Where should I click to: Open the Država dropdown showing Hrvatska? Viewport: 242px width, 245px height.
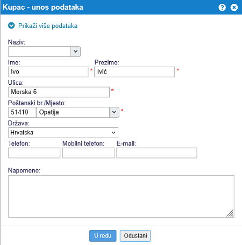(x=63, y=133)
